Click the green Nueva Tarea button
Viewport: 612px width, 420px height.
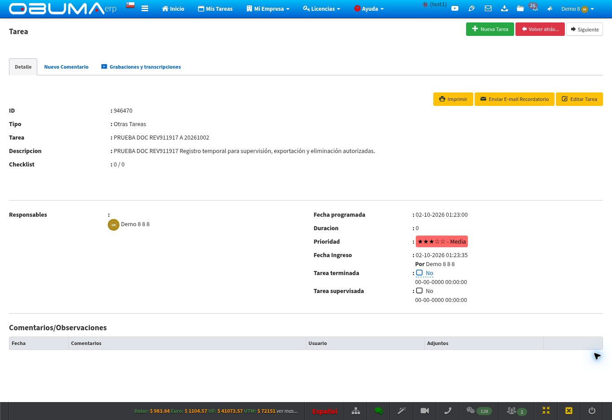pyautogui.click(x=490, y=29)
